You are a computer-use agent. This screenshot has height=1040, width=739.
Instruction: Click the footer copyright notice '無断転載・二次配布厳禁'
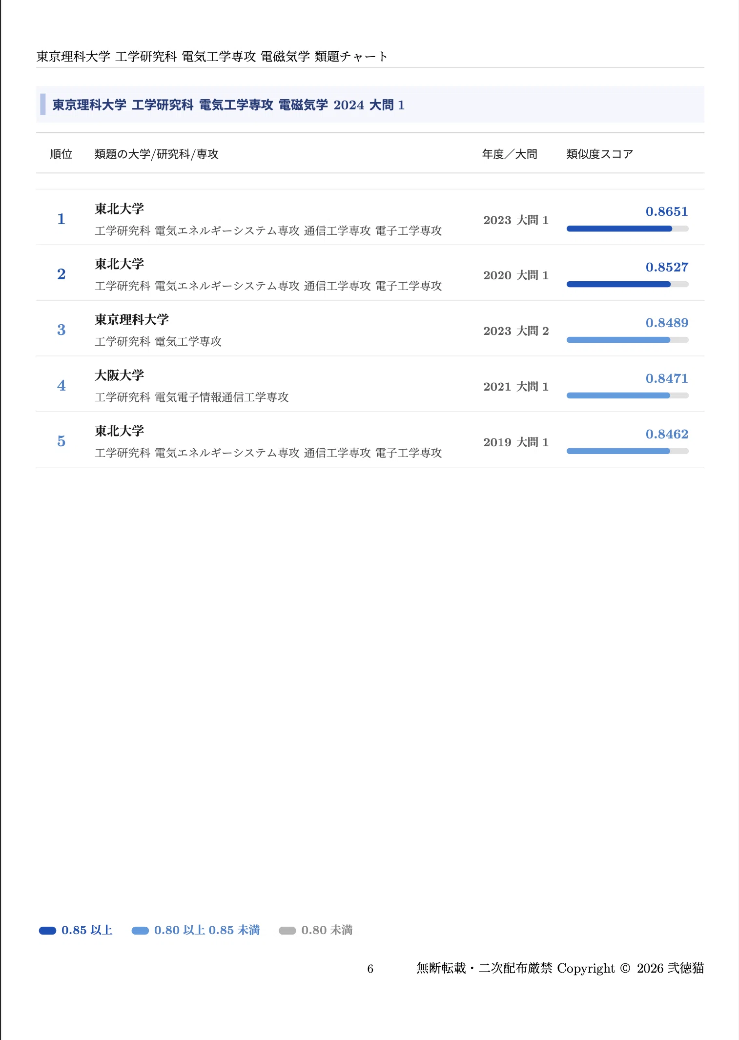484,968
